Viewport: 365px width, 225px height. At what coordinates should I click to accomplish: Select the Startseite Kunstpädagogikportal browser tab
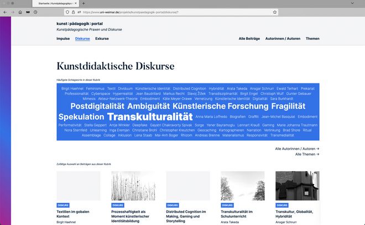tap(56, 3)
